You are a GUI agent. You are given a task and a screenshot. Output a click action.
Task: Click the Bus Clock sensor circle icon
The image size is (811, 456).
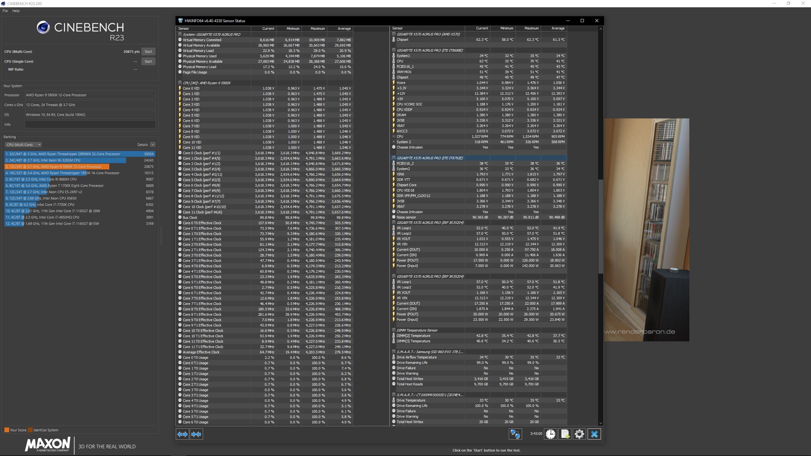pos(180,218)
